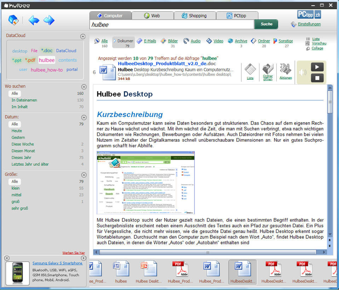Show the next advertisement

tap(84, 258)
